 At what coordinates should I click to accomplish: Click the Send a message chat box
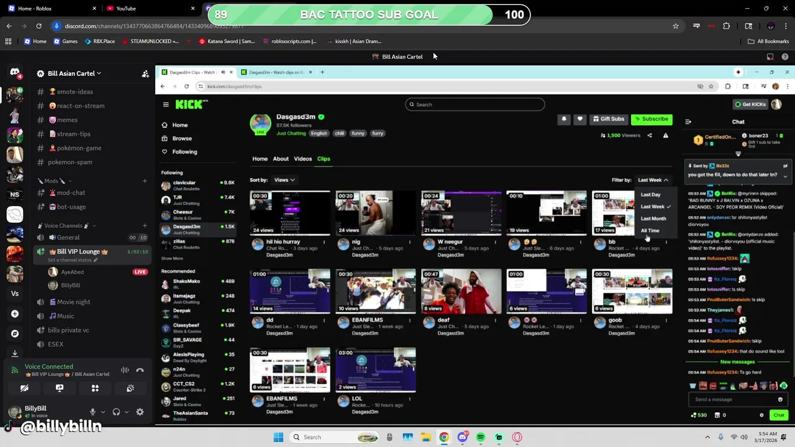738,399
